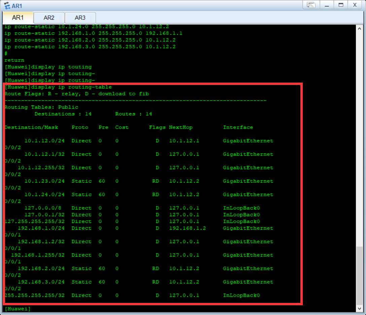Click the 10.1.12.0/24 destination entry

pyautogui.click(x=44, y=141)
